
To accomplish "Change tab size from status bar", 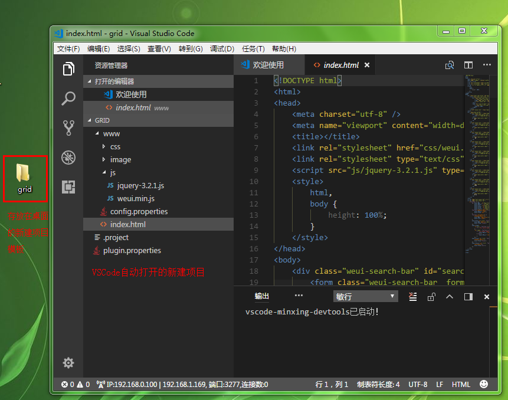I will 378,385.
